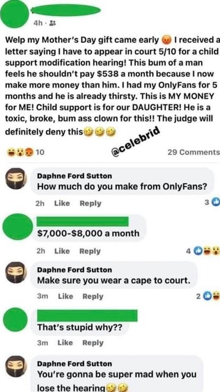Like the "$7,000-$8,000 a month" comment
Image resolution: width=220 pixels, height=392 pixels.
point(62,251)
